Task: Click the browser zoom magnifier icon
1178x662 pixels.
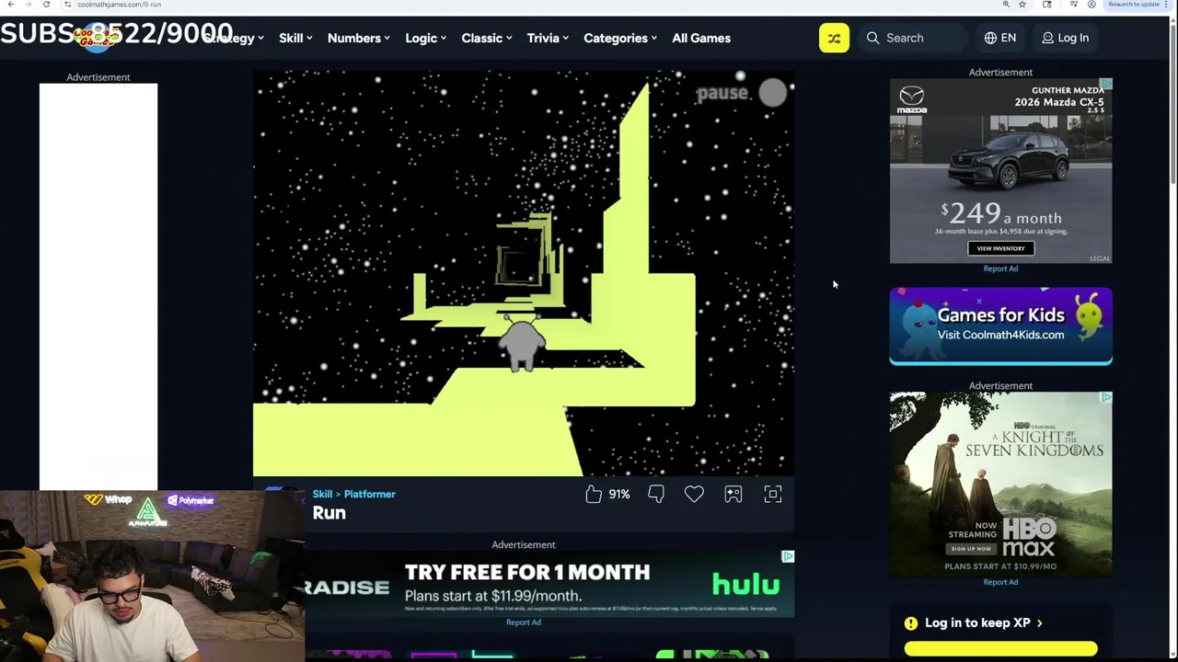Action: point(1006,5)
